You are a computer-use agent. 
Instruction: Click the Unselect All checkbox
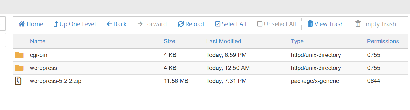(260, 24)
